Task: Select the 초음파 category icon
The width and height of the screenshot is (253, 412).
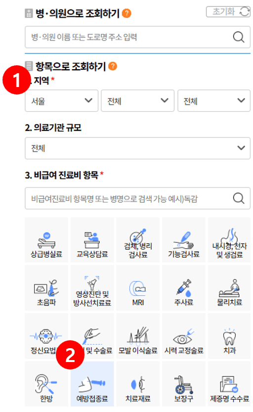Action: (46, 288)
